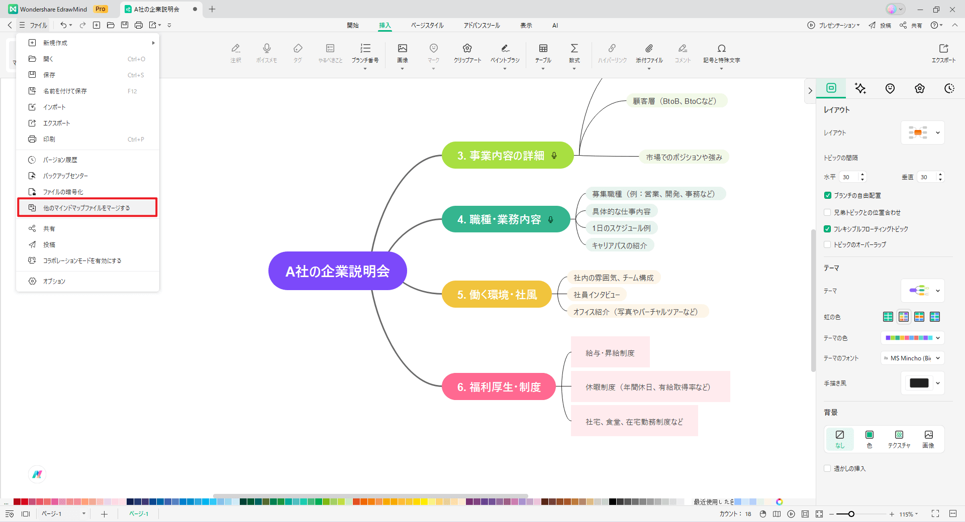Click the 投稿 button at top right
Viewport: 965px width, 522px height.
[880, 25]
